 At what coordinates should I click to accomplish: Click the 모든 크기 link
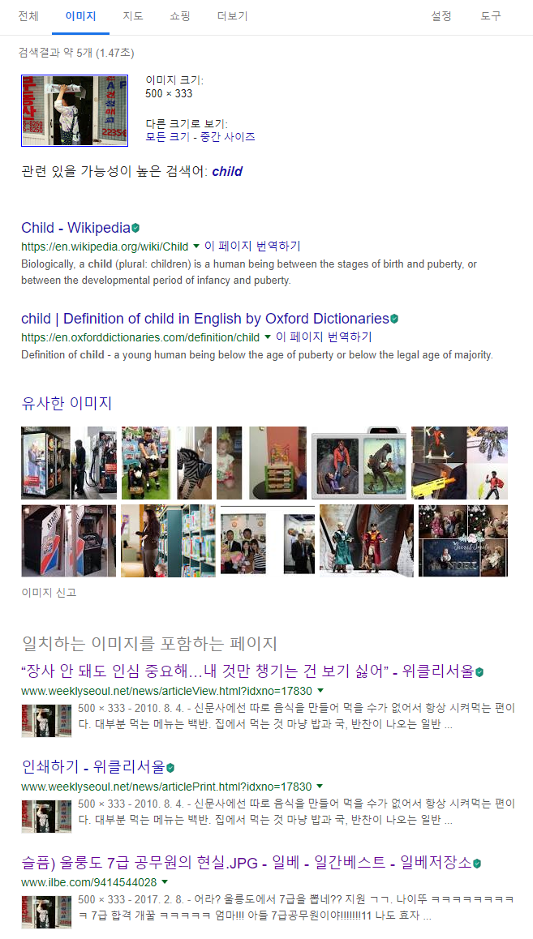point(168,136)
